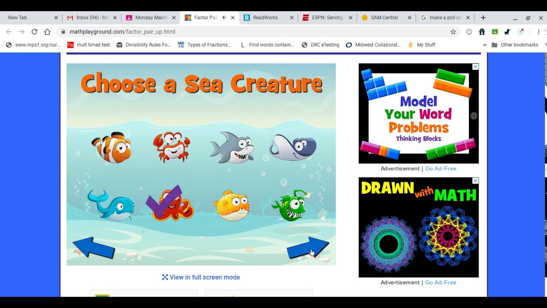547x308 pixels.
Task: Open Other bookmarks folder
Action: [x=515, y=44]
